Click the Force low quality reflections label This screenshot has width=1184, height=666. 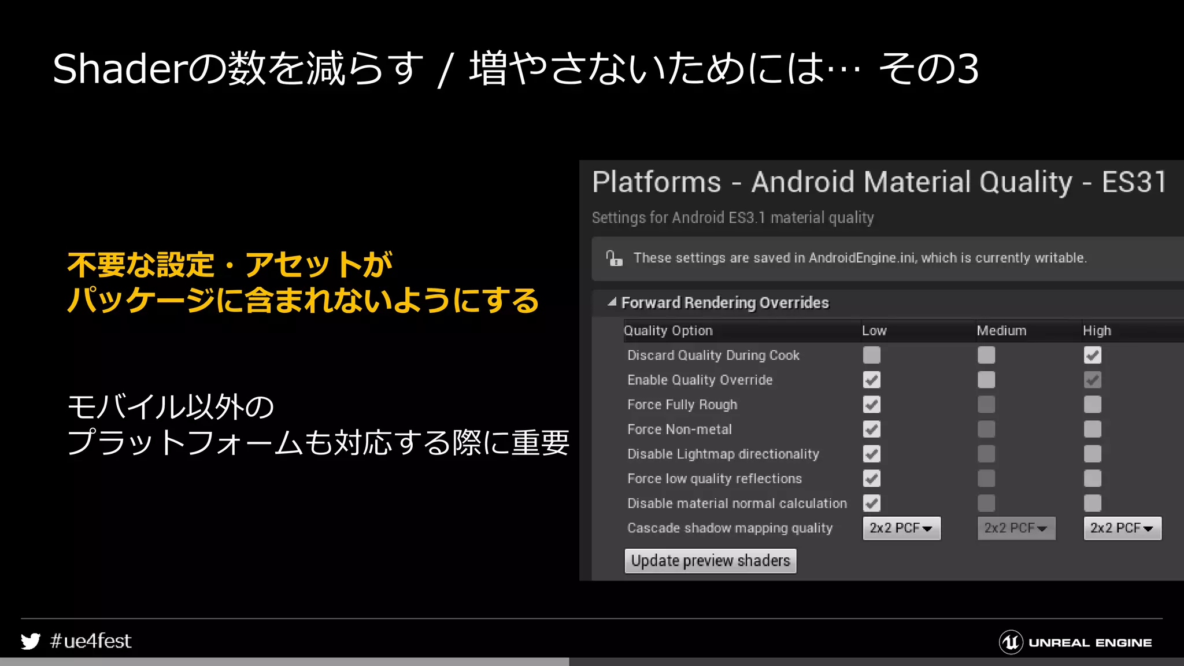(715, 479)
